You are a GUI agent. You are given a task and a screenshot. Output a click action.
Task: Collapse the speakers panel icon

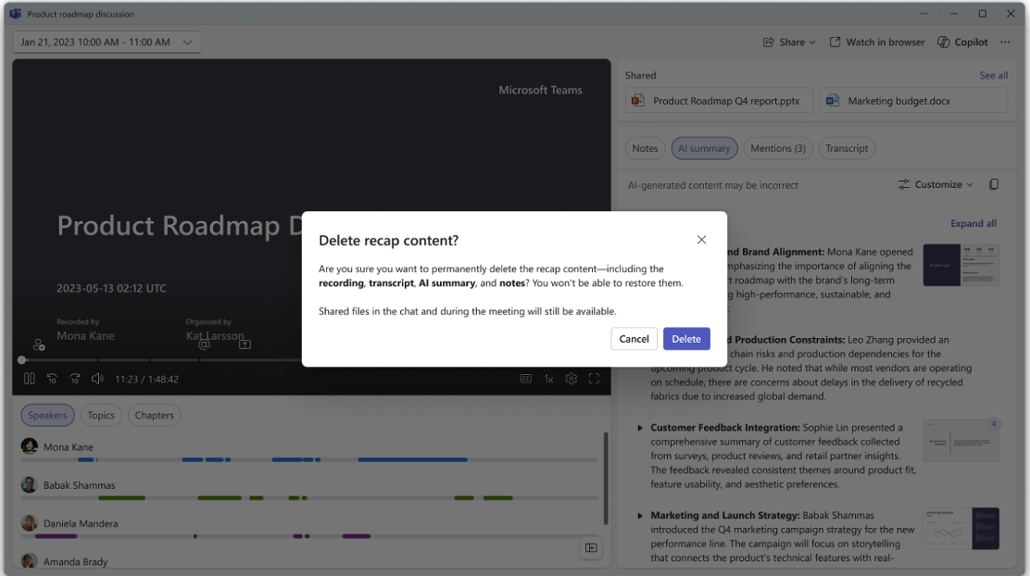point(591,548)
